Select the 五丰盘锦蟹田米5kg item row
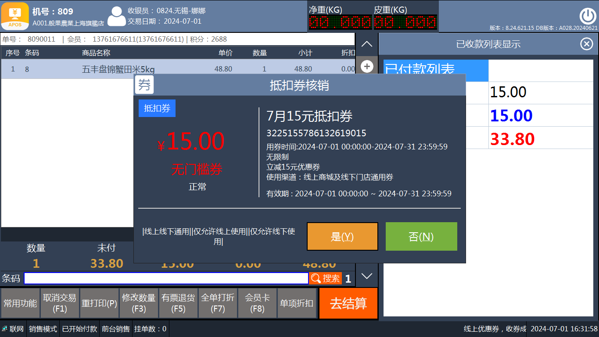The height and width of the screenshot is (337, 599). coord(178,69)
